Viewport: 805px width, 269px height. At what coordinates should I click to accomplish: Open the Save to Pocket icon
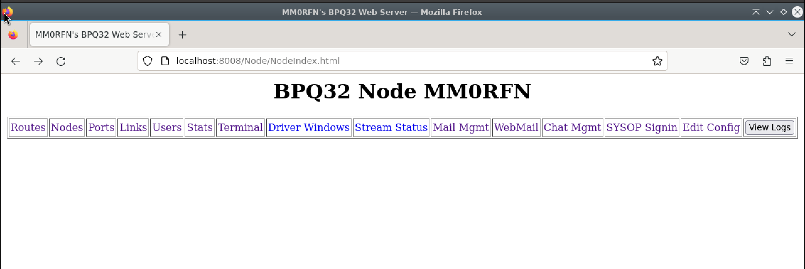coord(744,61)
